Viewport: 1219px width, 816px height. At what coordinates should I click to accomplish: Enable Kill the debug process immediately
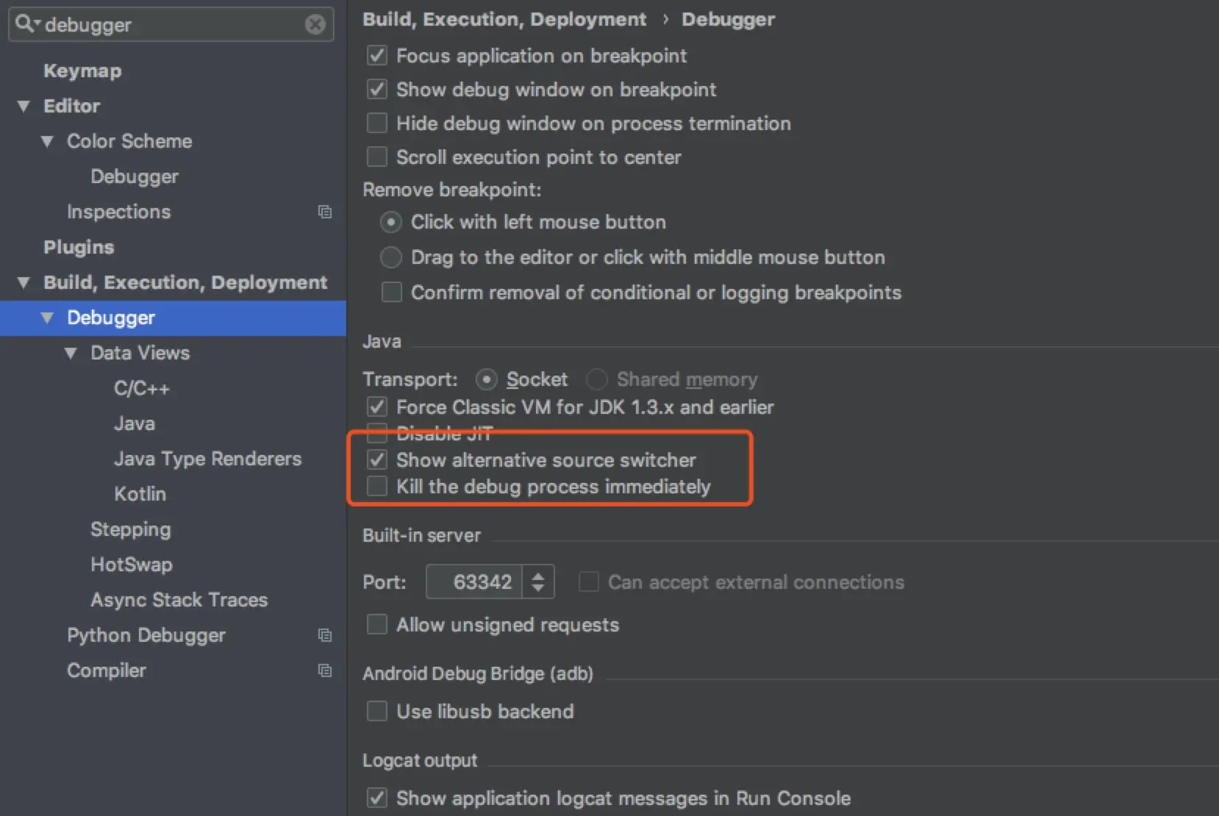tap(377, 486)
